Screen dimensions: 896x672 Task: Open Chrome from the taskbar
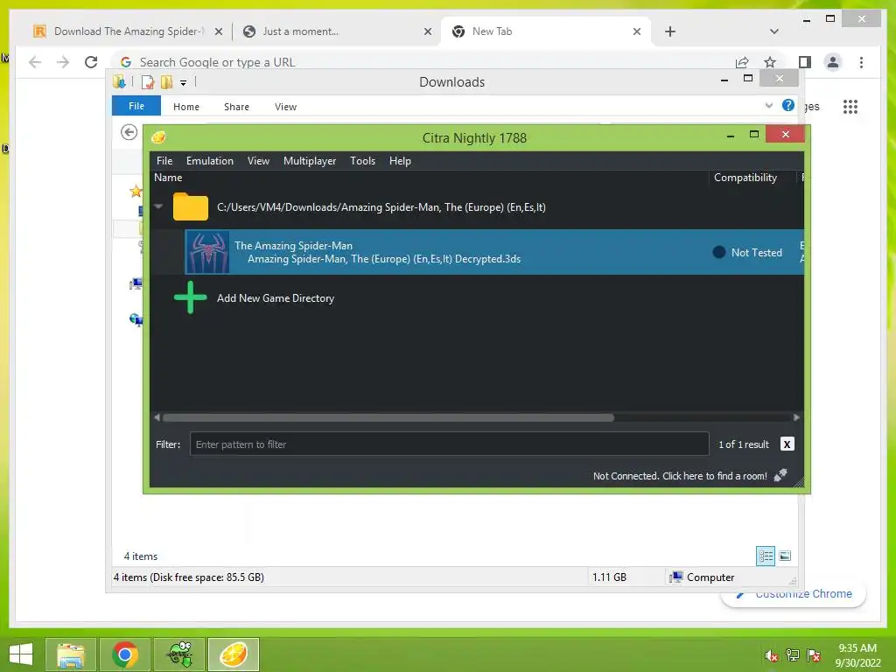[x=124, y=654]
